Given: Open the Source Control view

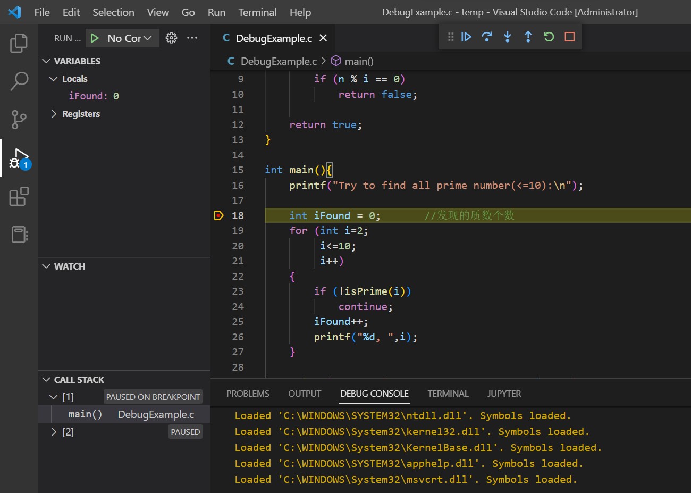Looking at the screenshot, I should (19, 120).
